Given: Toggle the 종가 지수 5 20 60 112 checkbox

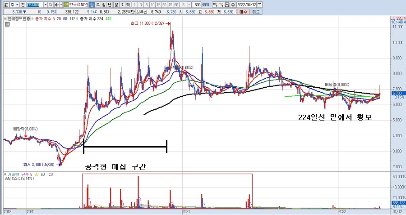Looking at the screenshot, I should 32,18.
